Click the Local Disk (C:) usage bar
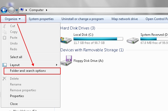 [98, 39]
